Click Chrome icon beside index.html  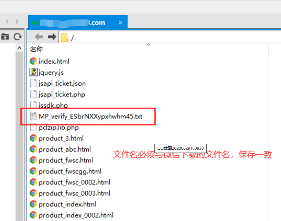[33, 61]
